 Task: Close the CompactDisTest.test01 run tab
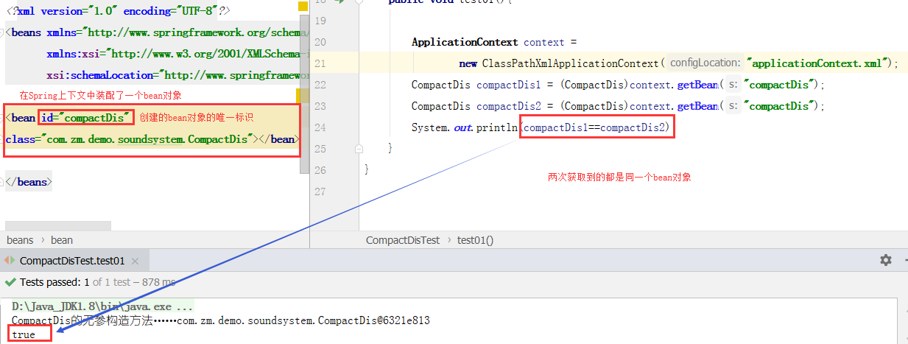pos(136,261)
